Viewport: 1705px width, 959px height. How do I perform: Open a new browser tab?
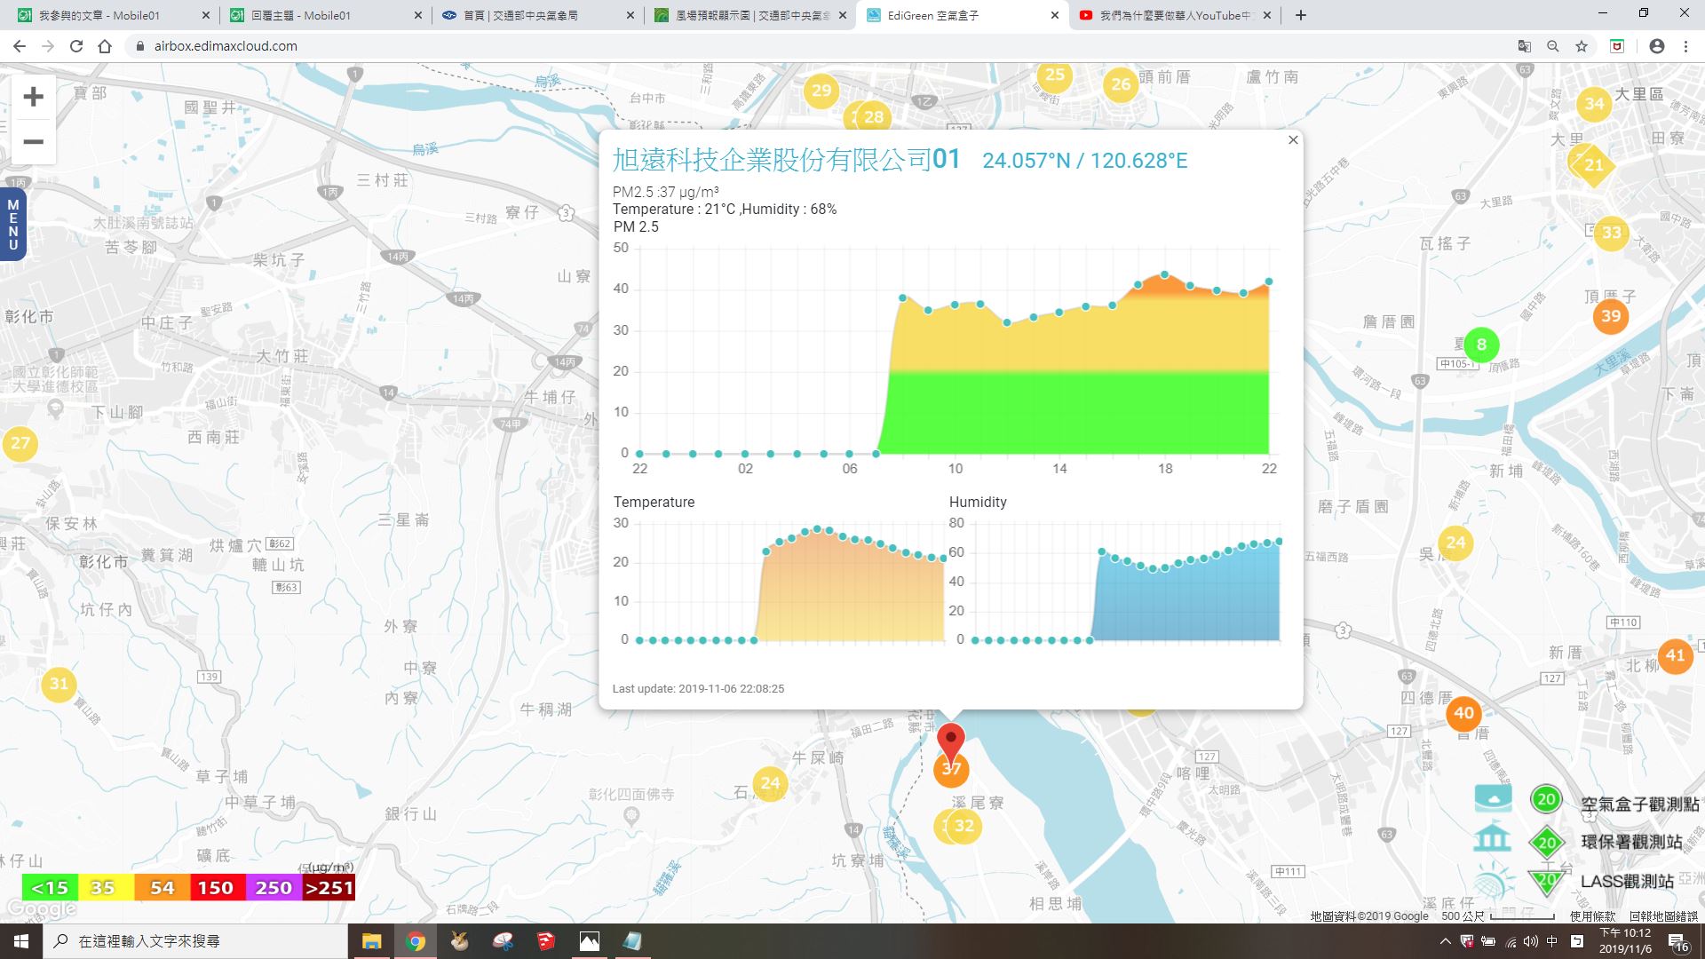[x=1301, y=15]
